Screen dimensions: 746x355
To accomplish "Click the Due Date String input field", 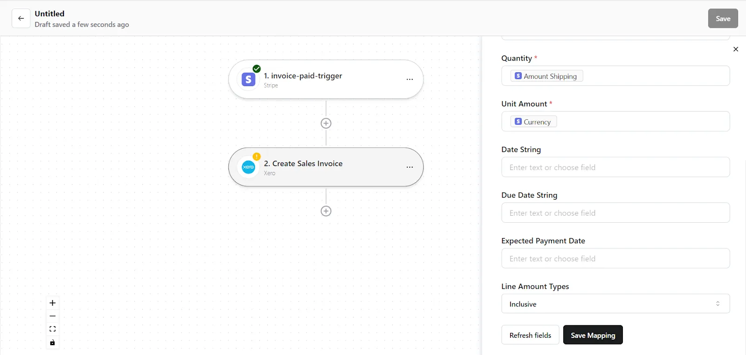I will point(615,213).
